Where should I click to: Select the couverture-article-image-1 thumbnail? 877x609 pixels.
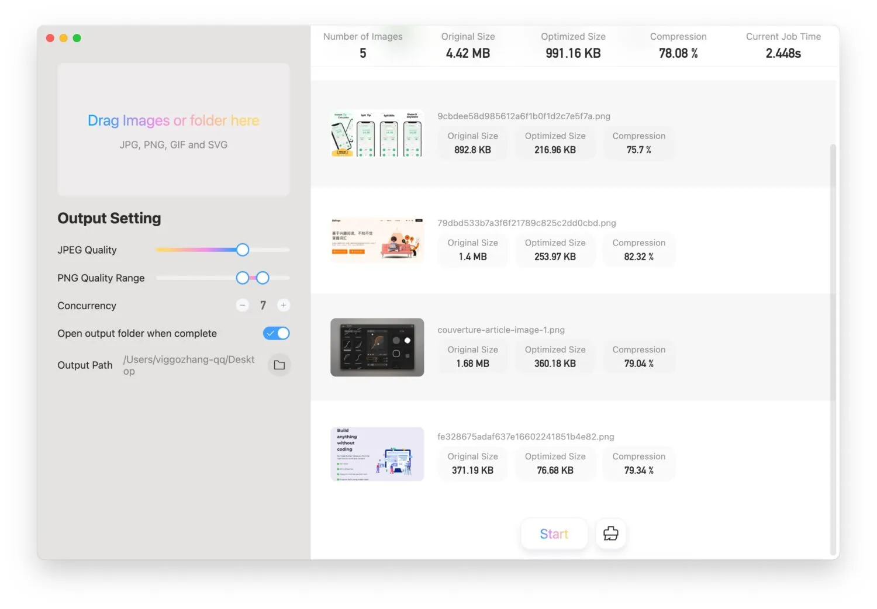pos(377,347)
